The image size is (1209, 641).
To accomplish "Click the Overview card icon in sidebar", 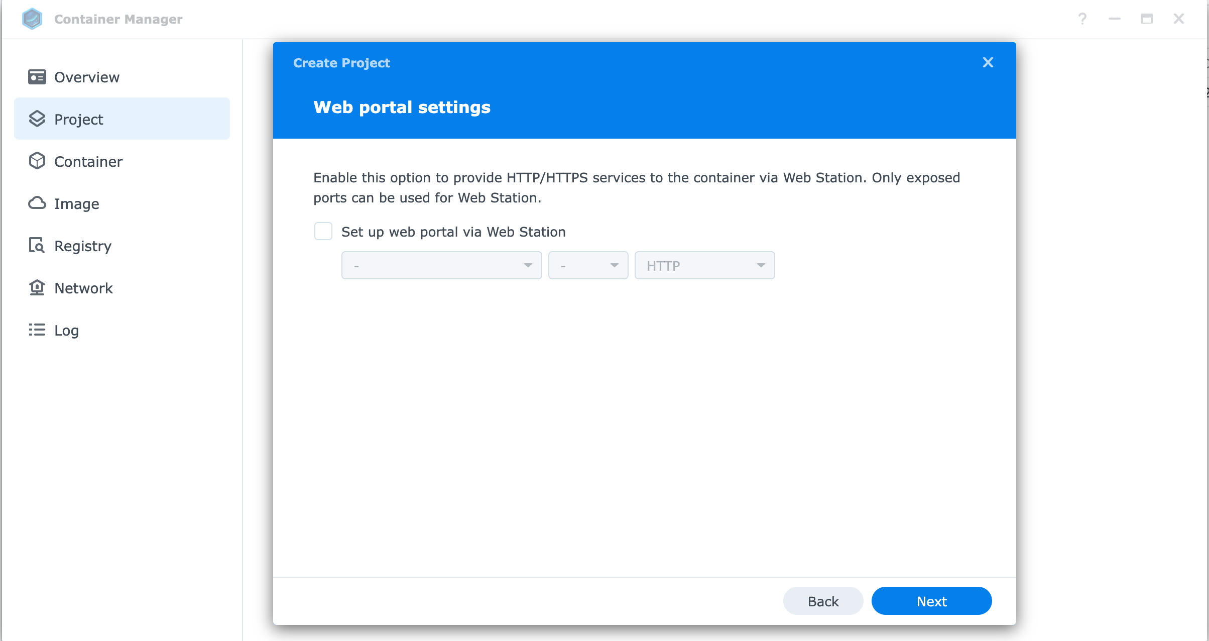I will coord(37,77).
